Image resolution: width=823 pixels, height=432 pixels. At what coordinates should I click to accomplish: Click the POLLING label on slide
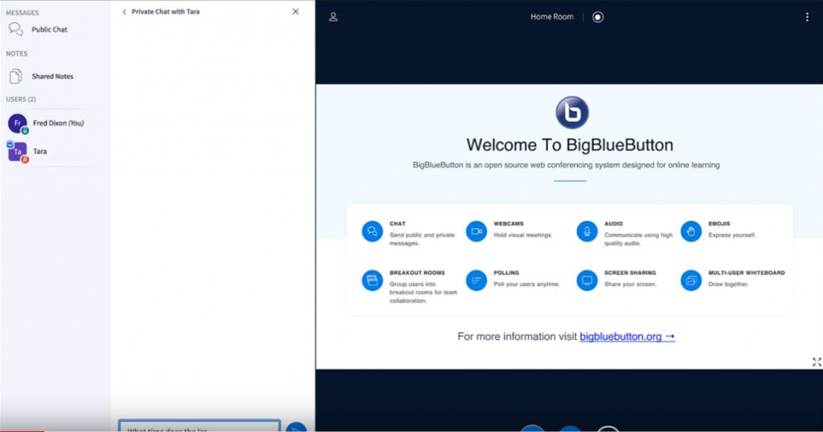point(506,273)
